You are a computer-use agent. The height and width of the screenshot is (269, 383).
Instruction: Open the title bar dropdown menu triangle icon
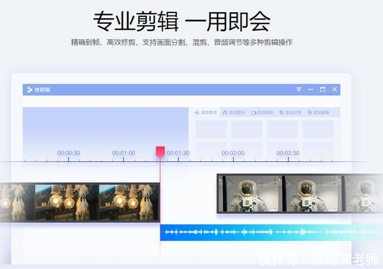click(299, 89)
